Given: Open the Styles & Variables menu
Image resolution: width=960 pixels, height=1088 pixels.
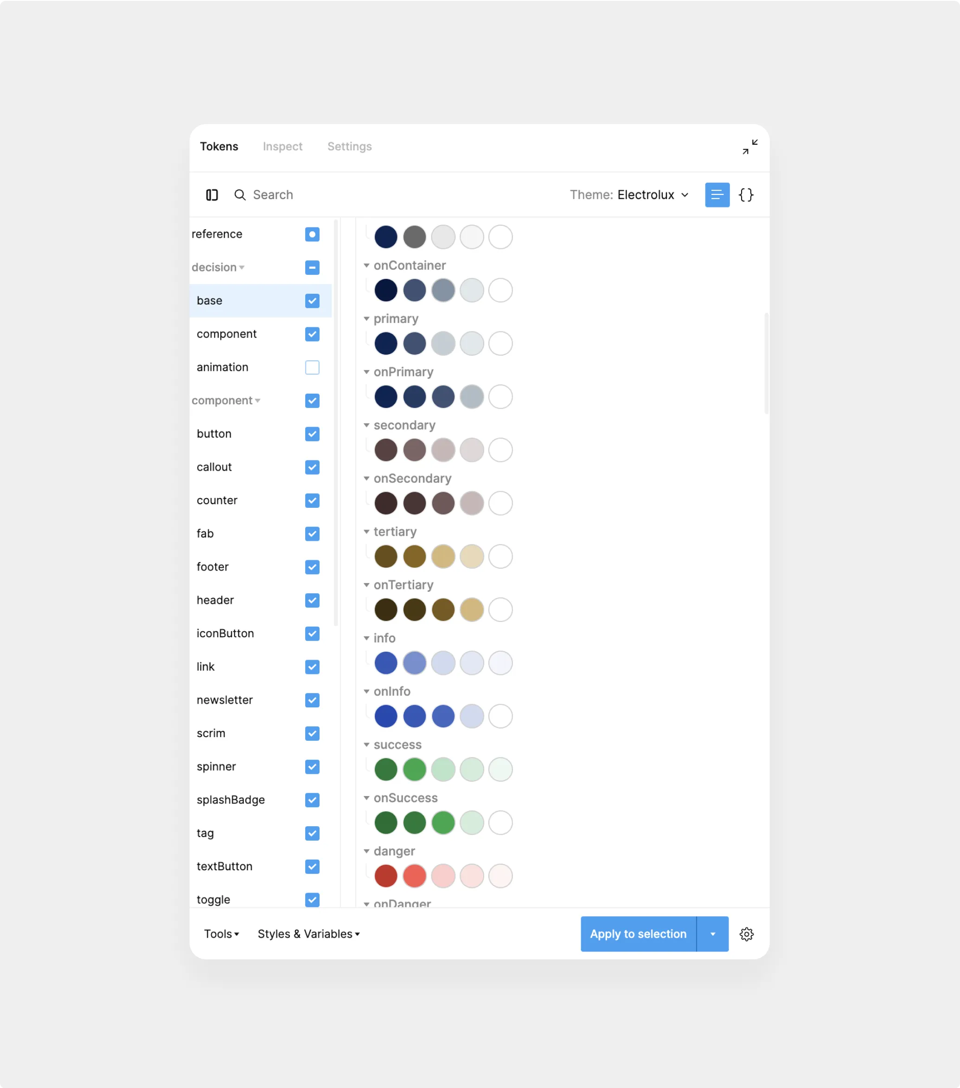Looking at the screenshot, I should 308,933.
